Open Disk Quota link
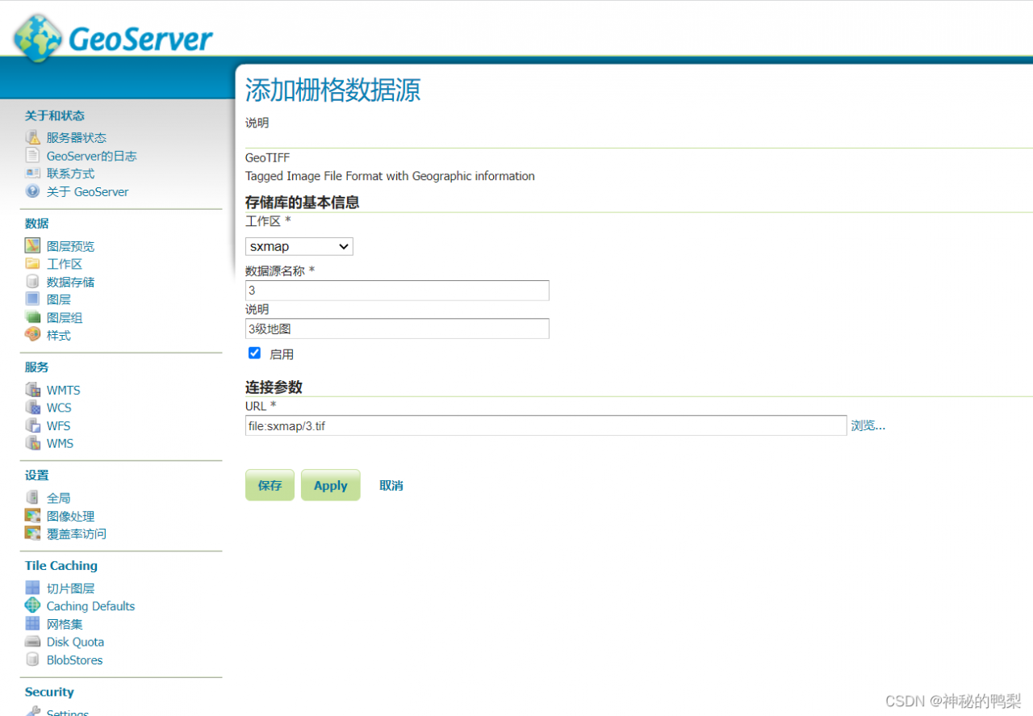Image resolution: width=1033 pixels, height=716 pixels. coord(75,642)
